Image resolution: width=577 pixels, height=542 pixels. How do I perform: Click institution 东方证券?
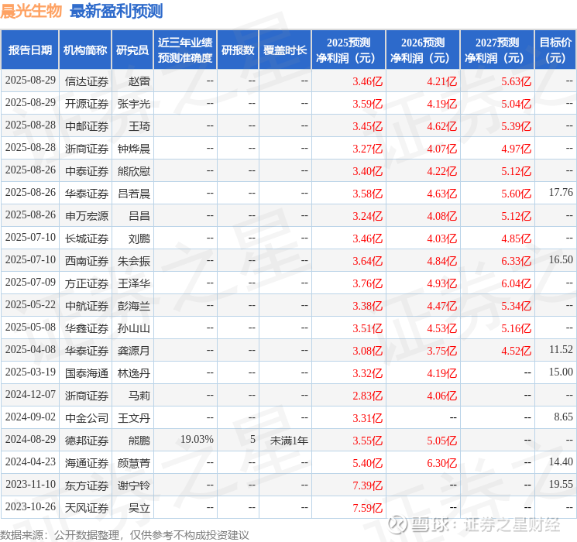[x=87, y=485]
